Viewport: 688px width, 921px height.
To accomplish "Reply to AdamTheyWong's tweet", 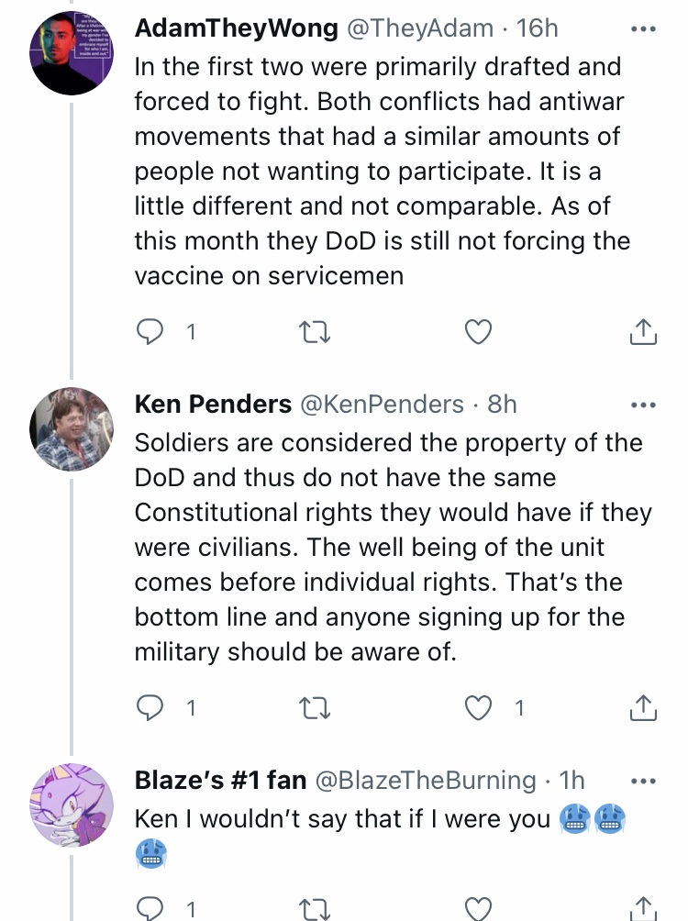I will coord(150,332).
